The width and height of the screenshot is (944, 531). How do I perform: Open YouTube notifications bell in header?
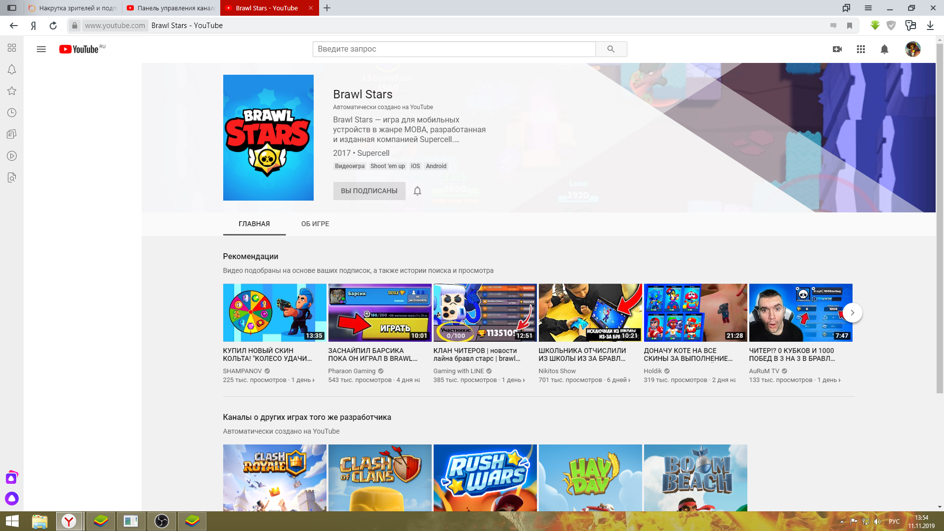885,49
